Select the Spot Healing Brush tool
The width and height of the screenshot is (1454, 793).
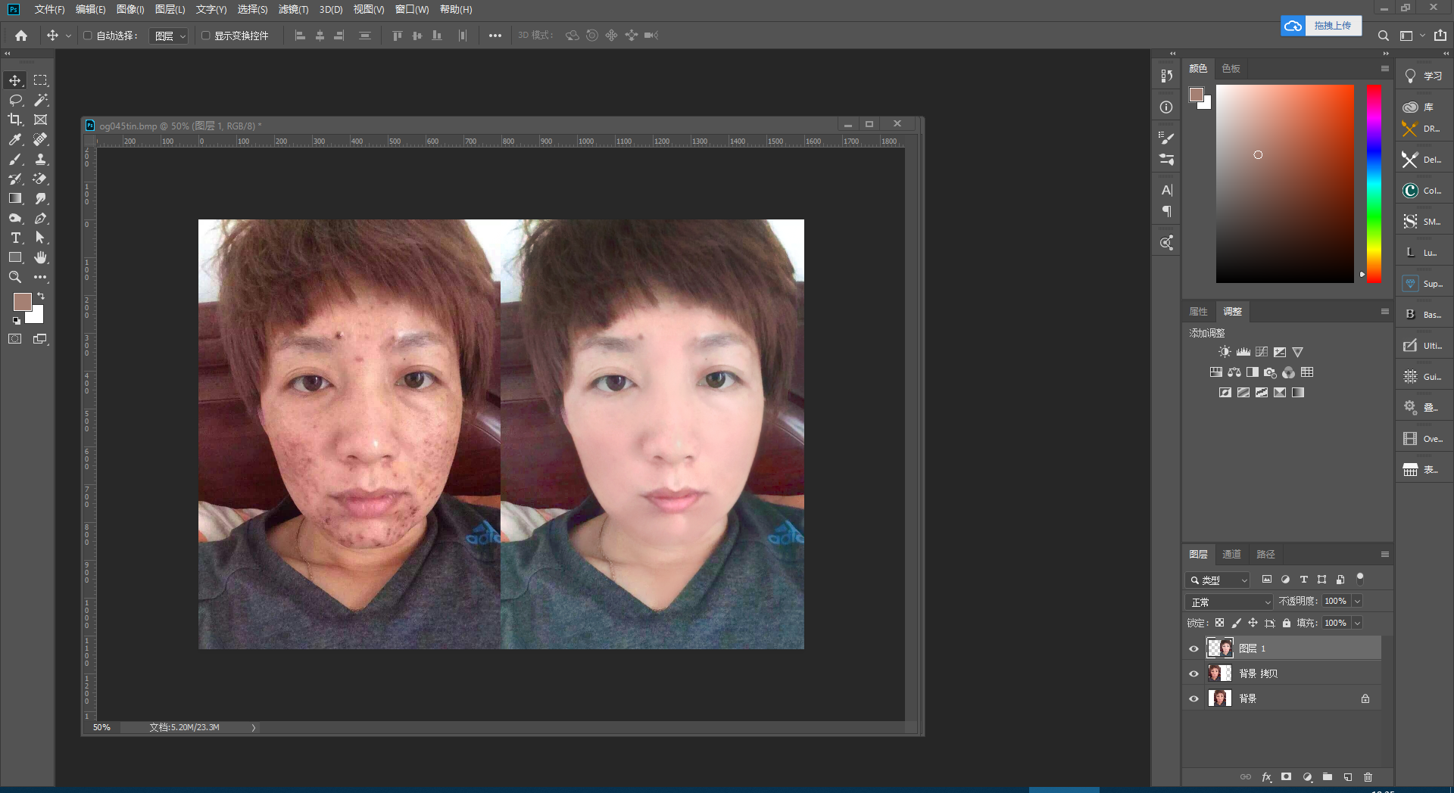[x=41, y=139]
